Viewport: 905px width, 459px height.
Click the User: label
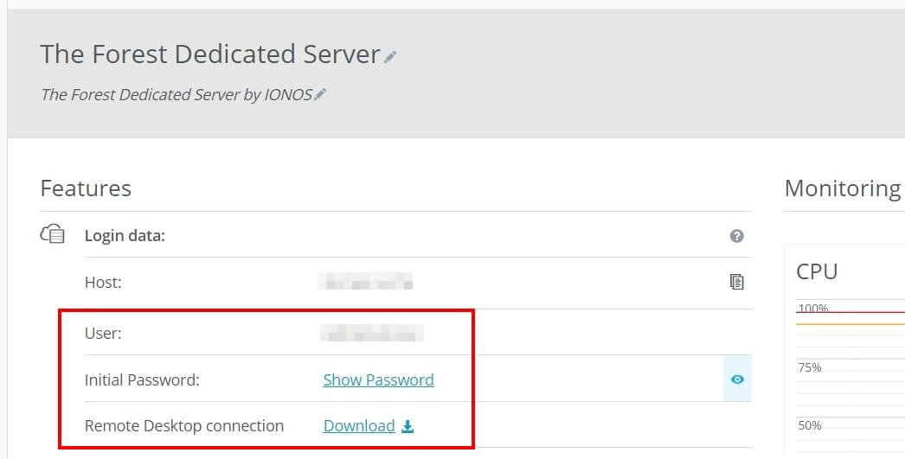coord(103,334)
